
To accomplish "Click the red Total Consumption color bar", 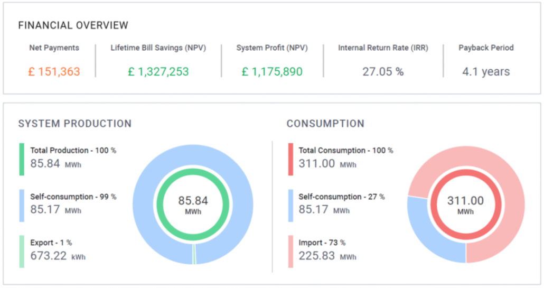I will coord(290,159).
